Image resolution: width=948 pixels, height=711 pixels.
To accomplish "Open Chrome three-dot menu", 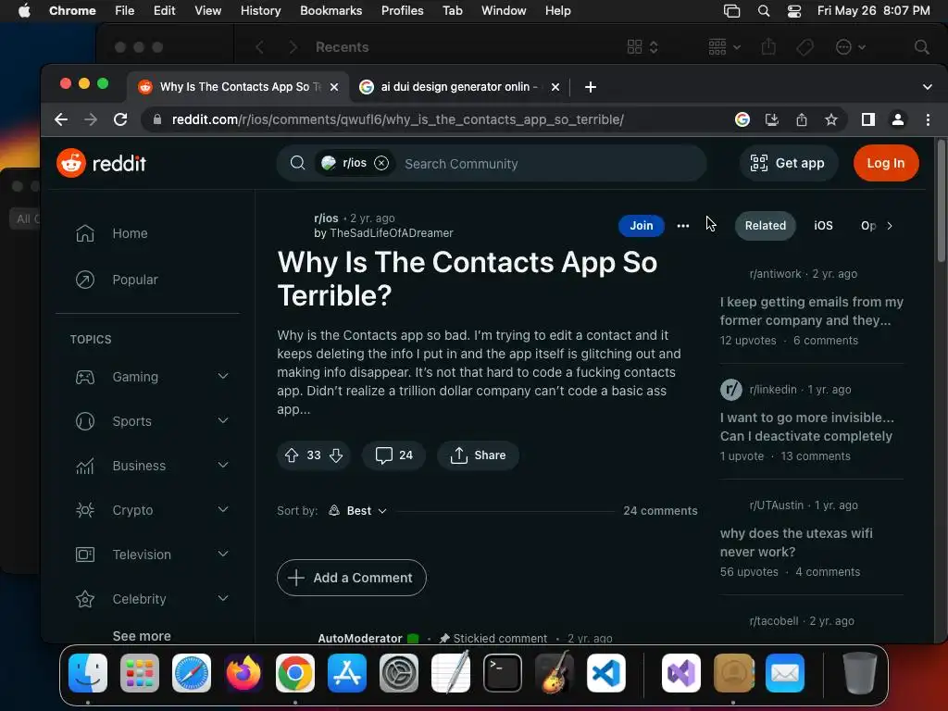I will [x=928, y=119].
